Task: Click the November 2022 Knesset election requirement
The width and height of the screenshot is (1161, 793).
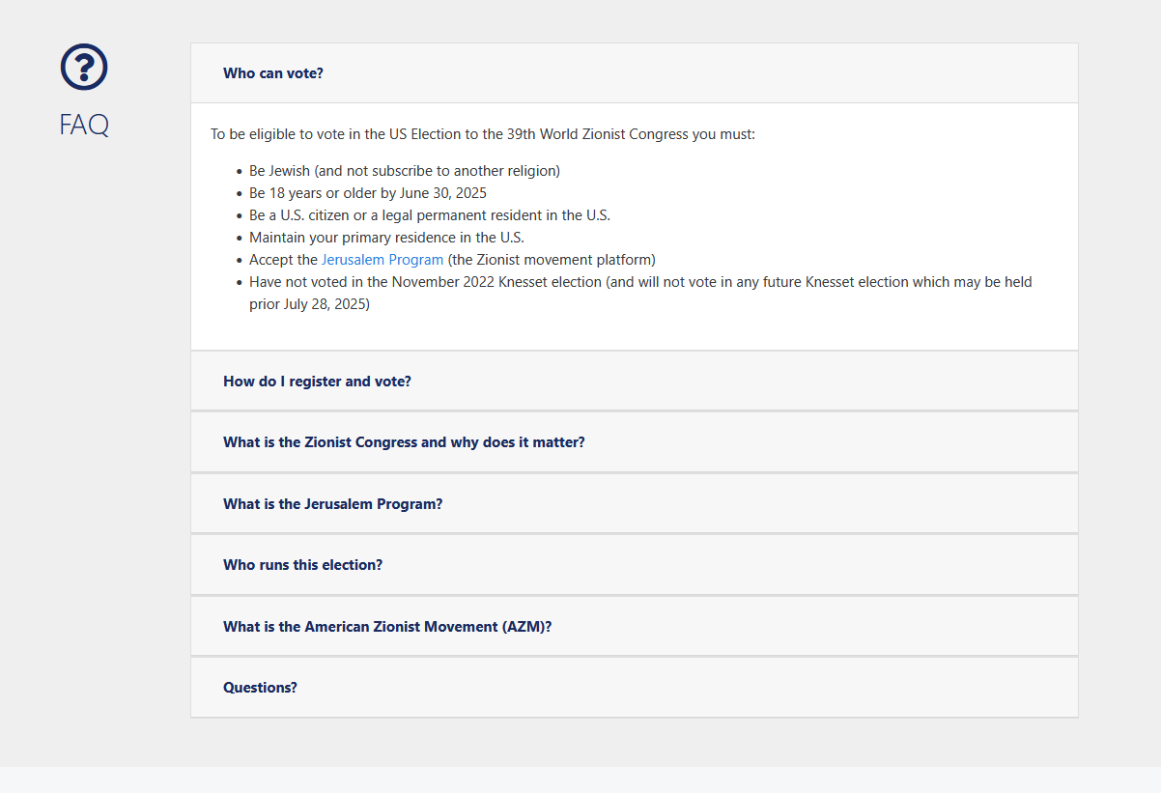Action: (x=640, y=294)
